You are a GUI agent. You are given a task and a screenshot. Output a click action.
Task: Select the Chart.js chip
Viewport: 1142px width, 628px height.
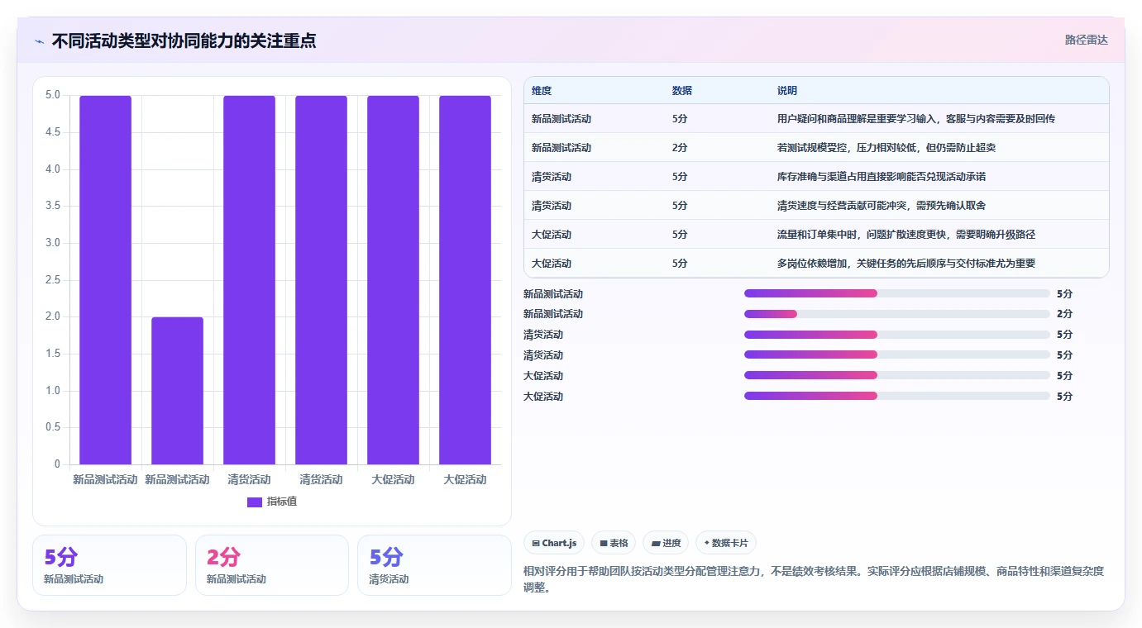[554, 543]
